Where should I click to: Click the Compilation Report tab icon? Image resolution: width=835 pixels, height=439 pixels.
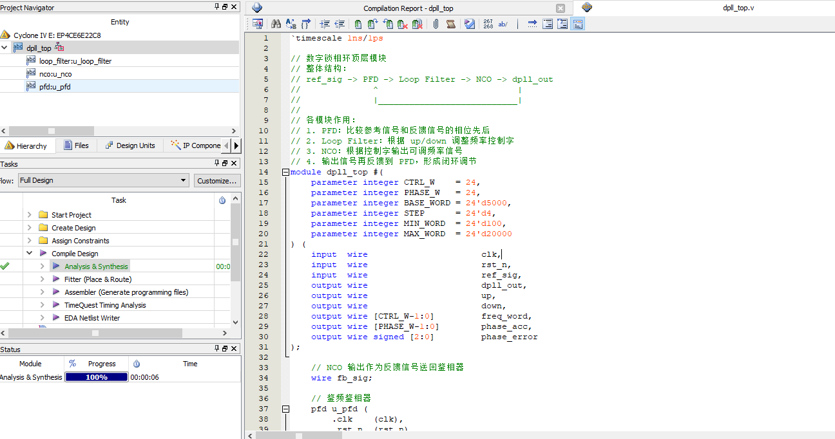pyautogui.click(x=257, y=8)
